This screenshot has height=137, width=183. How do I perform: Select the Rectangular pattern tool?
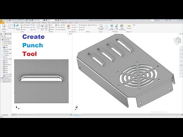[x=83, y=25]
